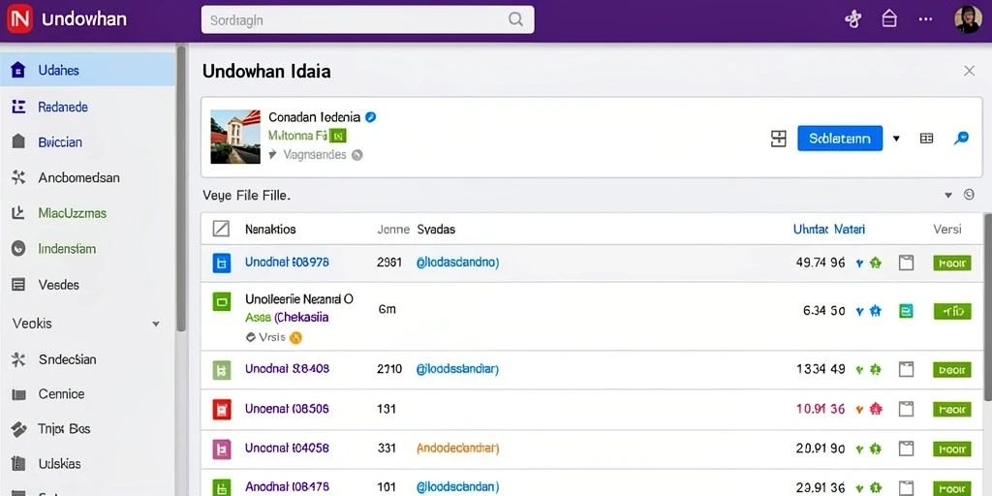Toggle checkbox in the 49.74 96 row
Viewport: 992px width, 496px height.
(907, 263)
